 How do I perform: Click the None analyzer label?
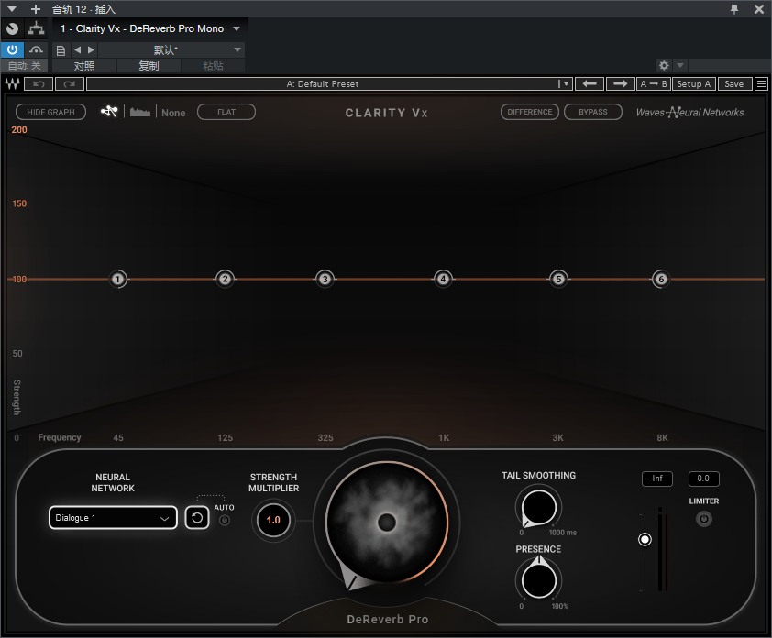coord(173,113)
